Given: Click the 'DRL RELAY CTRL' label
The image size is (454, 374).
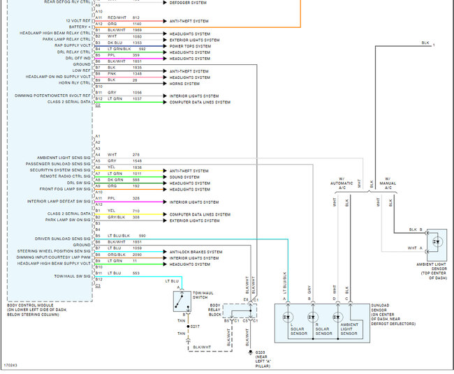Looking at the screenshot, I should [x=74, y=52].
